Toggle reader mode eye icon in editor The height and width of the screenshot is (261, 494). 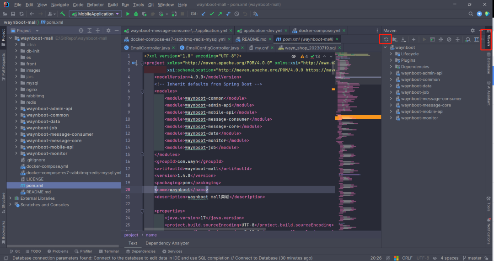click(294, 56)
